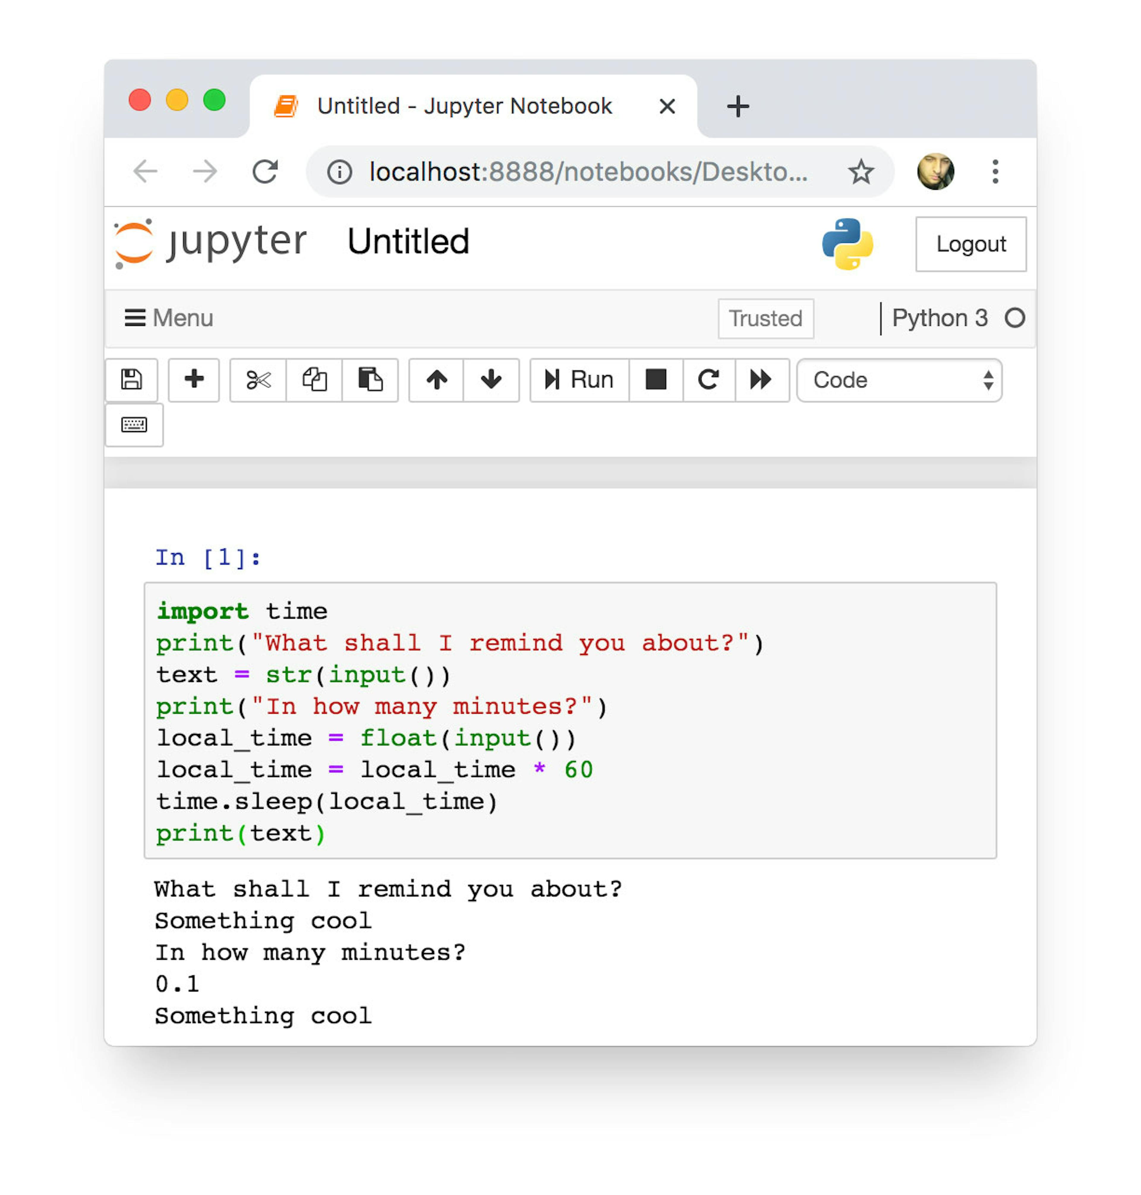
Task: Bookmark the page with the star icon
Action: pos(861,171)
